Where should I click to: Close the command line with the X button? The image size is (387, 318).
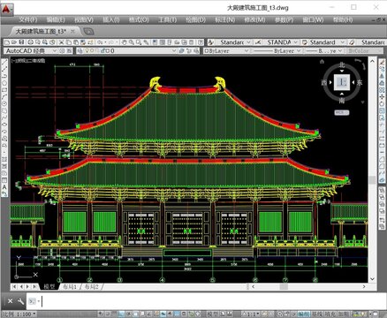click(10, 301)
